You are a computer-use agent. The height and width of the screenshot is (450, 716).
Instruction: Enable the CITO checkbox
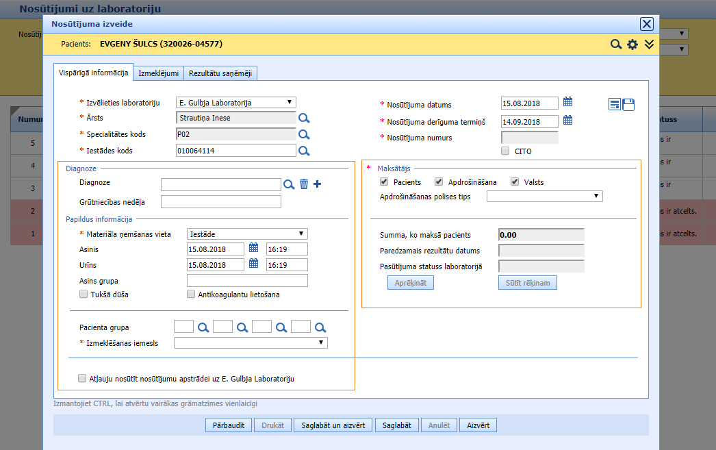(505, 151)
